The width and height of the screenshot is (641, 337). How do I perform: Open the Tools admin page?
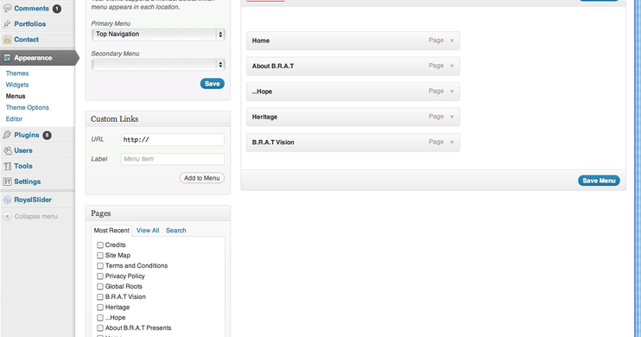pos(22,166)
